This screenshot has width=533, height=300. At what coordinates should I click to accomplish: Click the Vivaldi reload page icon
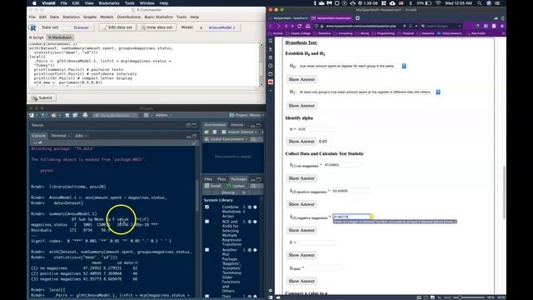299,26
